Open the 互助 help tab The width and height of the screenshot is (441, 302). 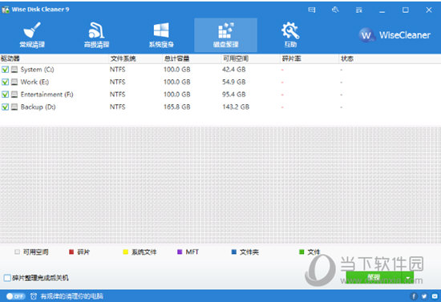290,34
